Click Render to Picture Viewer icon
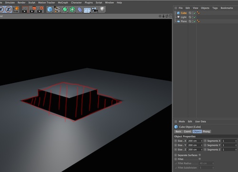 click(32, 10)
